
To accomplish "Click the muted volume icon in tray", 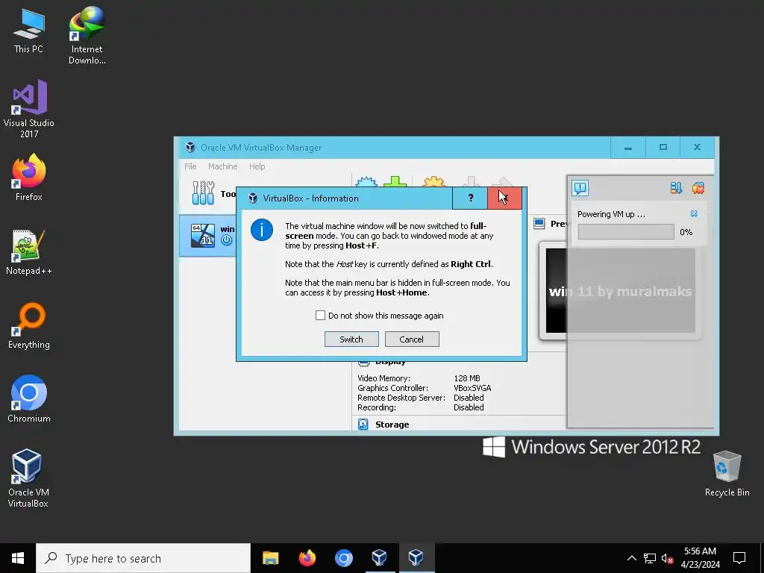I will tap(667, 558).
